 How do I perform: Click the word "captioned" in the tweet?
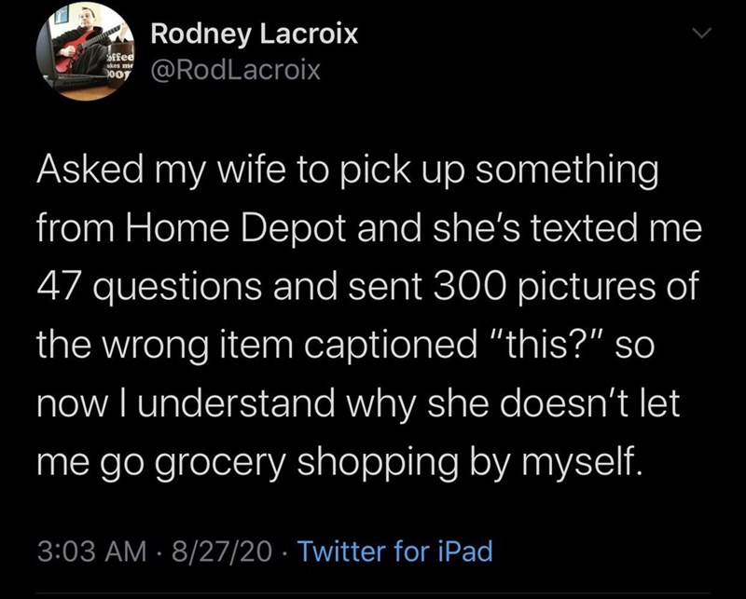click(x=390, y=344)
